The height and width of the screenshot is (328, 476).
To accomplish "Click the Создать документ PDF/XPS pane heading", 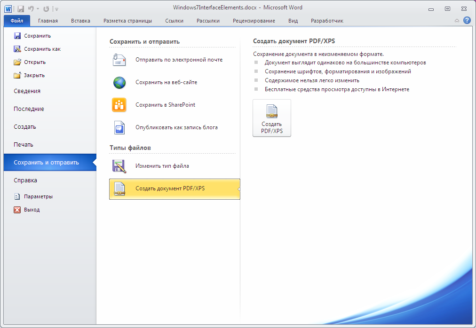I will click(x=294, y=41).
